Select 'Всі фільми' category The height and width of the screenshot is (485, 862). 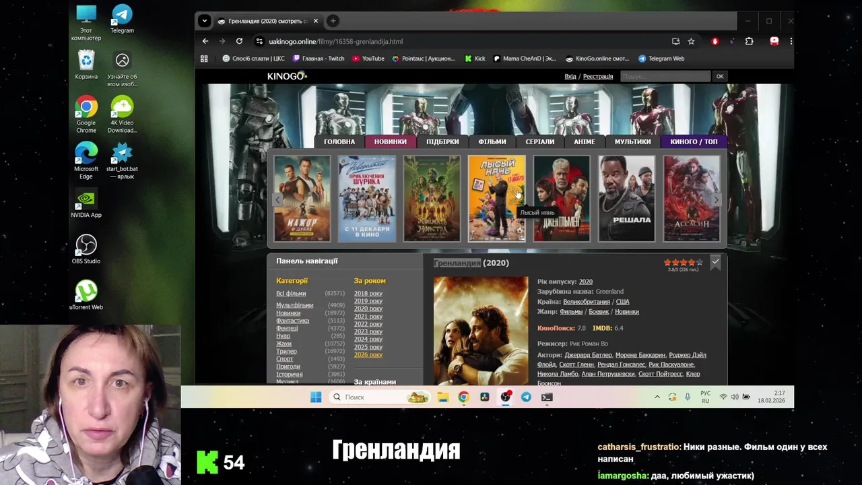(x=291, y=293)
